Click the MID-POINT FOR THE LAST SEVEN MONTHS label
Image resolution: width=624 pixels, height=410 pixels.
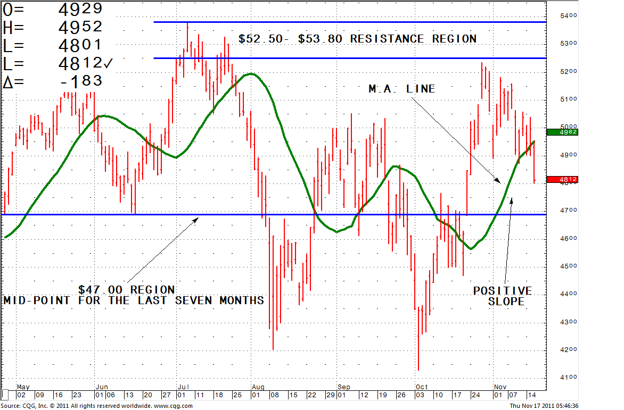click(134, 300)
